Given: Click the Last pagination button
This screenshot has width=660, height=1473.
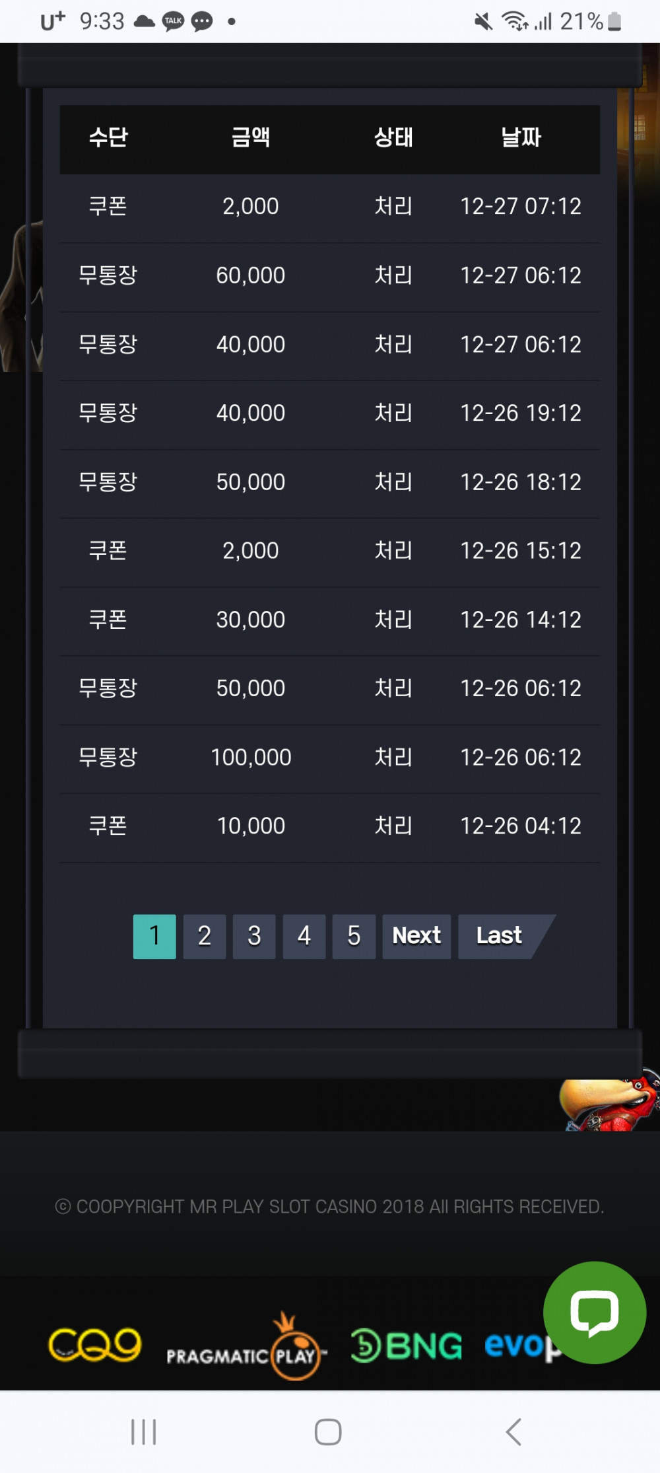Looking at the screenshot, I should point(500,936).
